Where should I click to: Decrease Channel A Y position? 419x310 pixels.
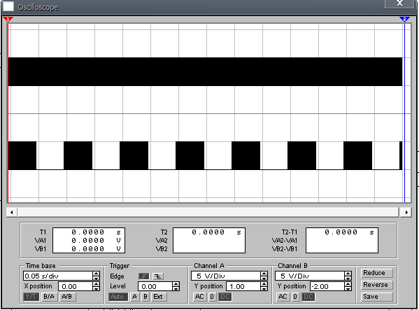tap(264, 288)
